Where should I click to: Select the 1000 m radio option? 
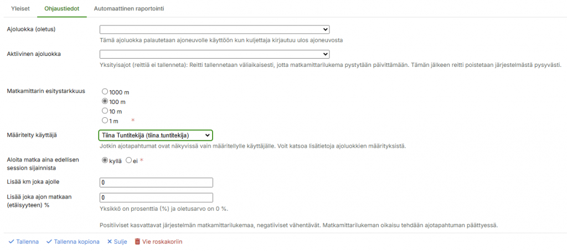105,92
